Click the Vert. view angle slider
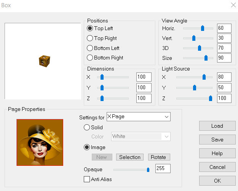238x191 pixels. pos(198,38)
